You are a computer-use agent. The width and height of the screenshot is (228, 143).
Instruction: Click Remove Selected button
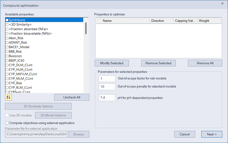point(158,63)
